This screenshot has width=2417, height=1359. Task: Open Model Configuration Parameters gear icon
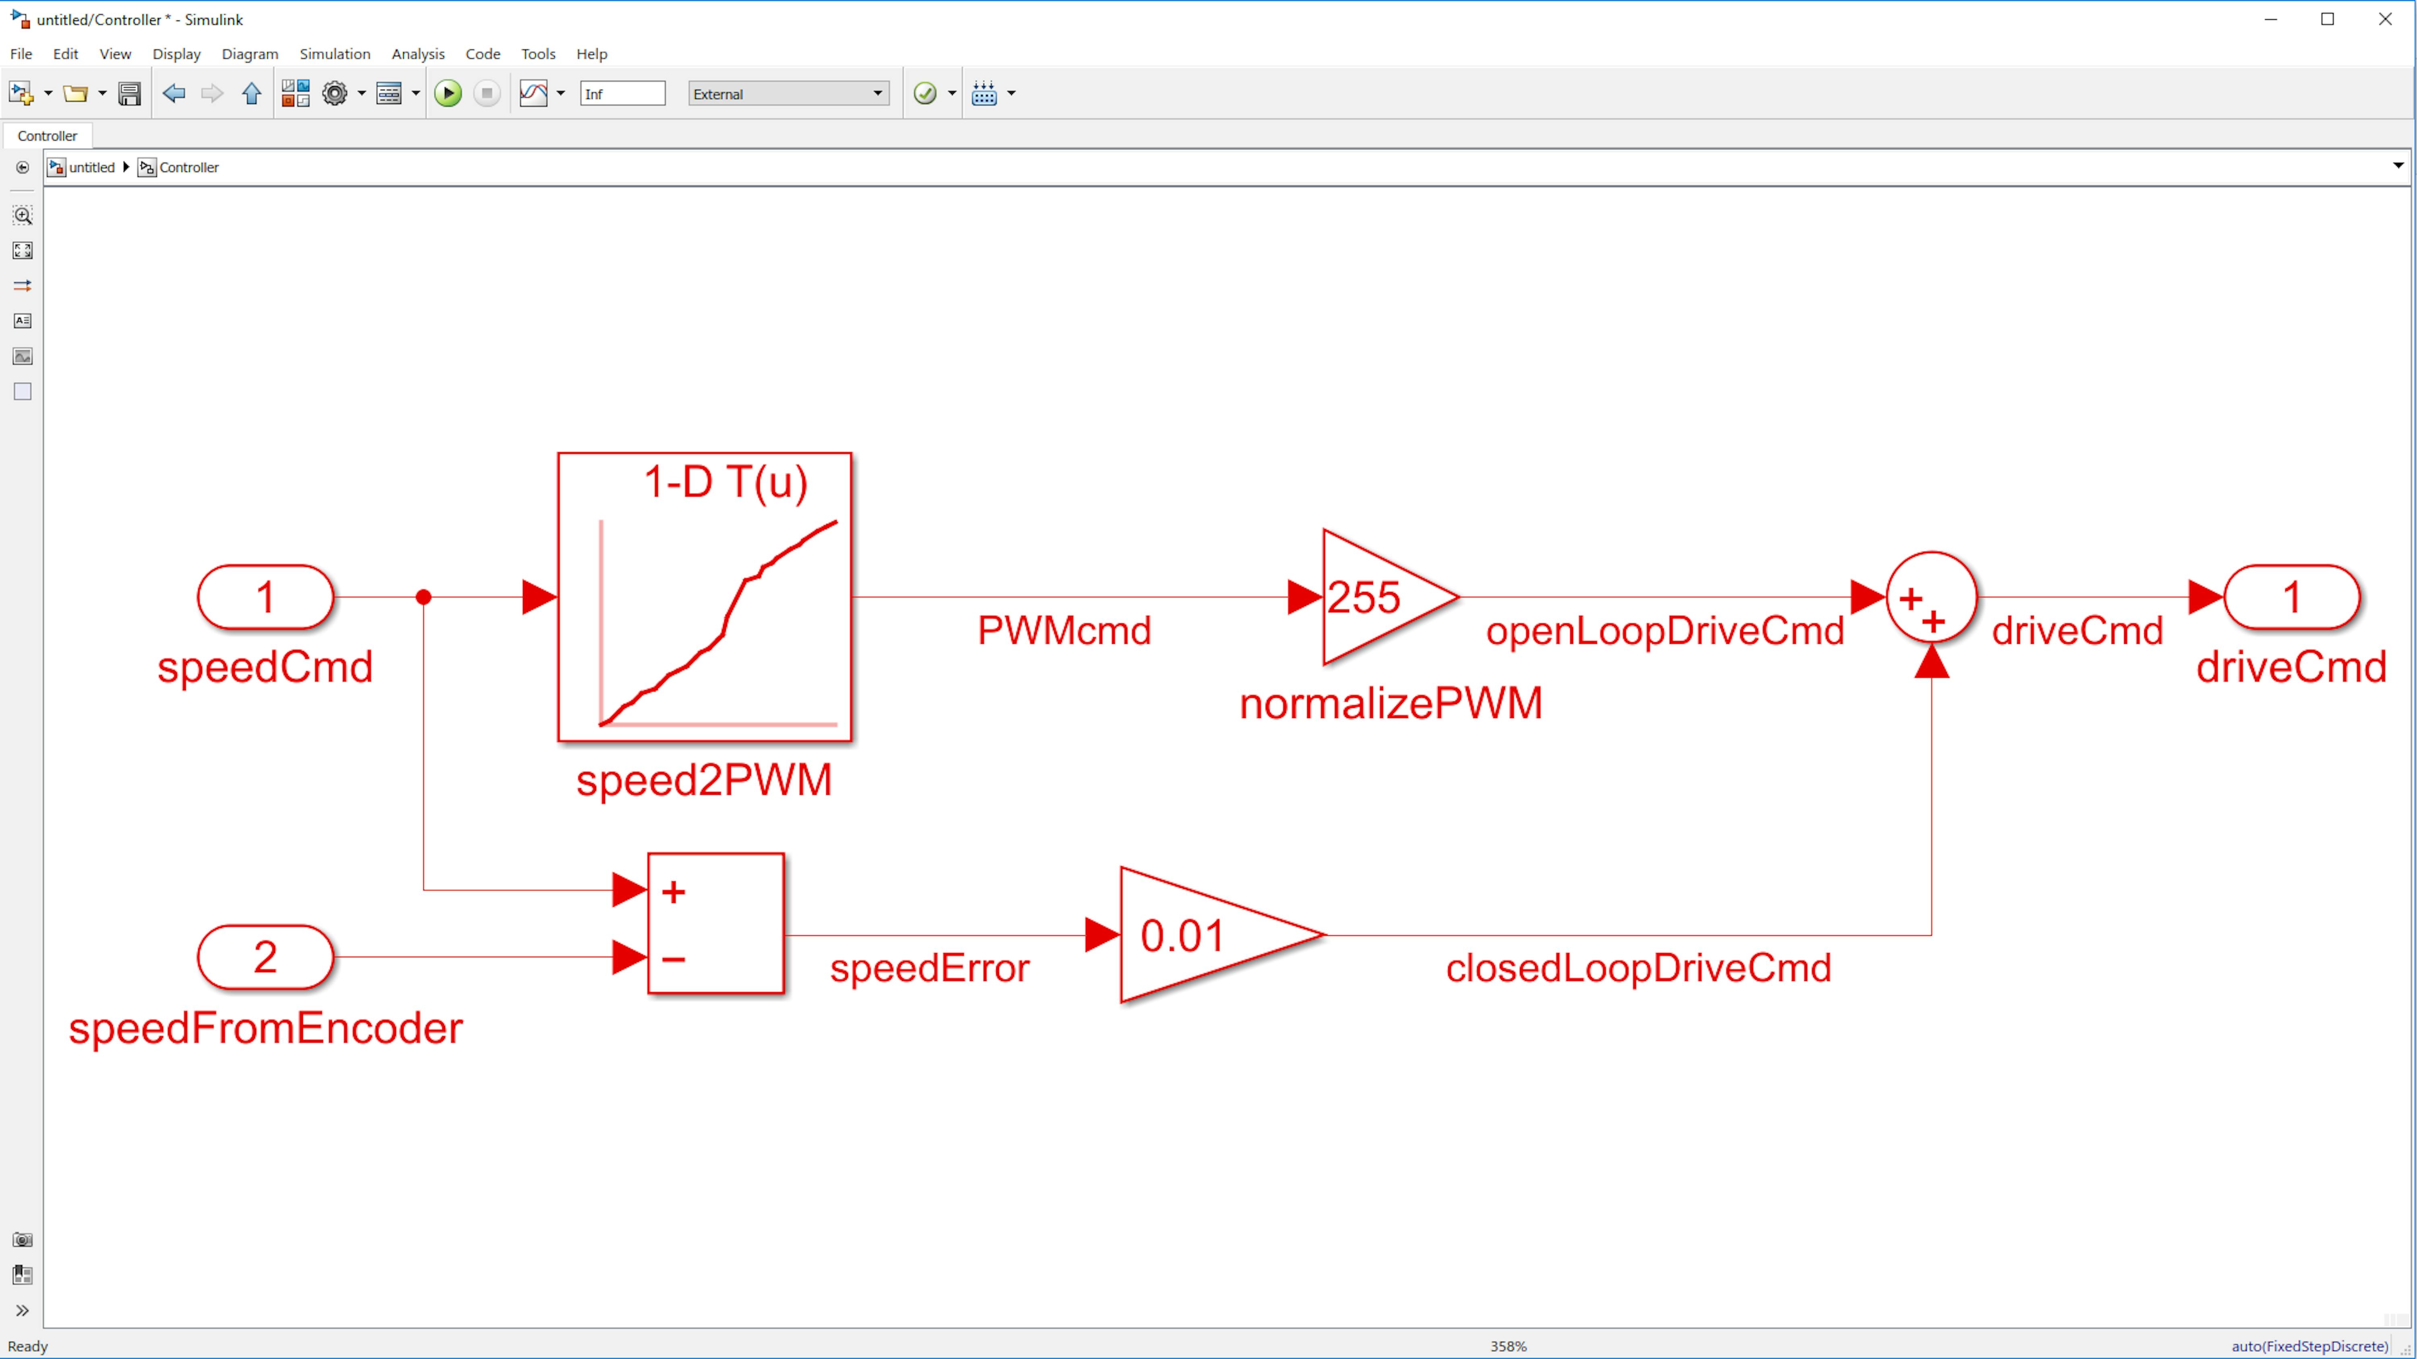coord(335,93)
